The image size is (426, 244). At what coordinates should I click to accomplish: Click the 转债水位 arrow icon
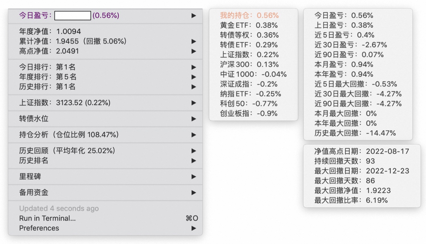coord(194,119)
